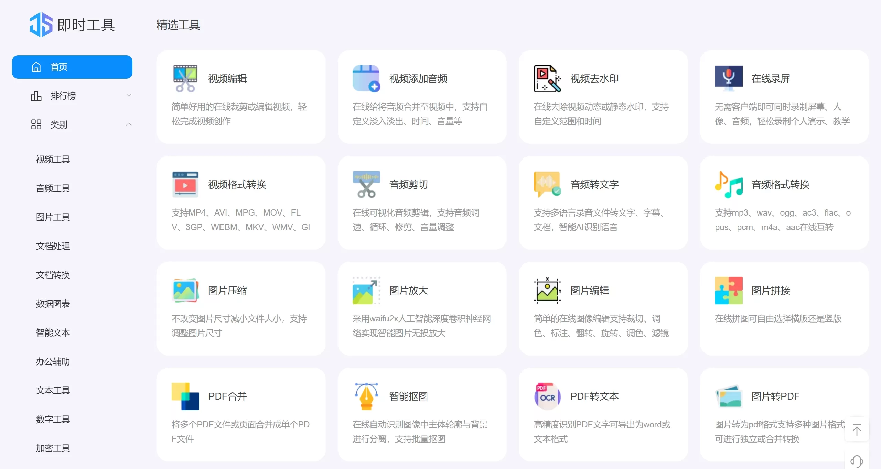Screen dimensions: 881x469
Task: Select the audio cutting scissors icon
Action: point(366,184)
